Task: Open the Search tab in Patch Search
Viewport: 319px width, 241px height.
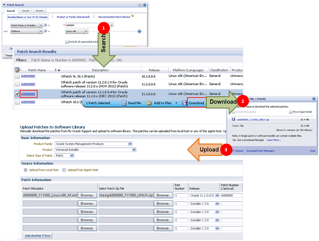Action: (11, 11)
